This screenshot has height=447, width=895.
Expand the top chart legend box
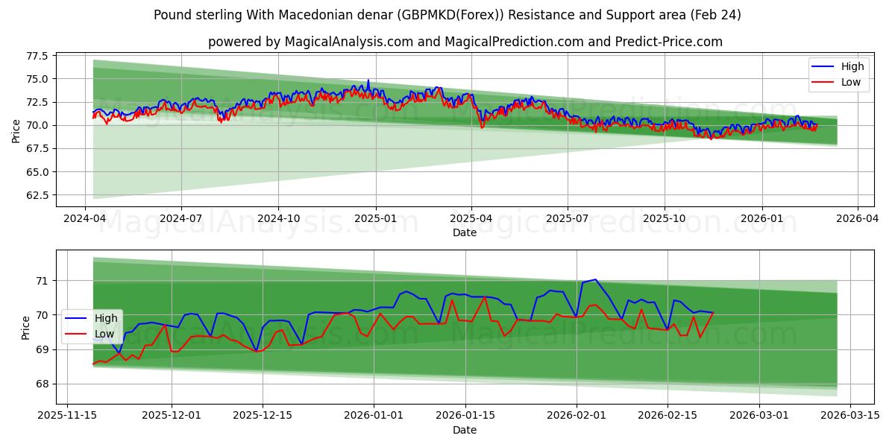[835, 73]
